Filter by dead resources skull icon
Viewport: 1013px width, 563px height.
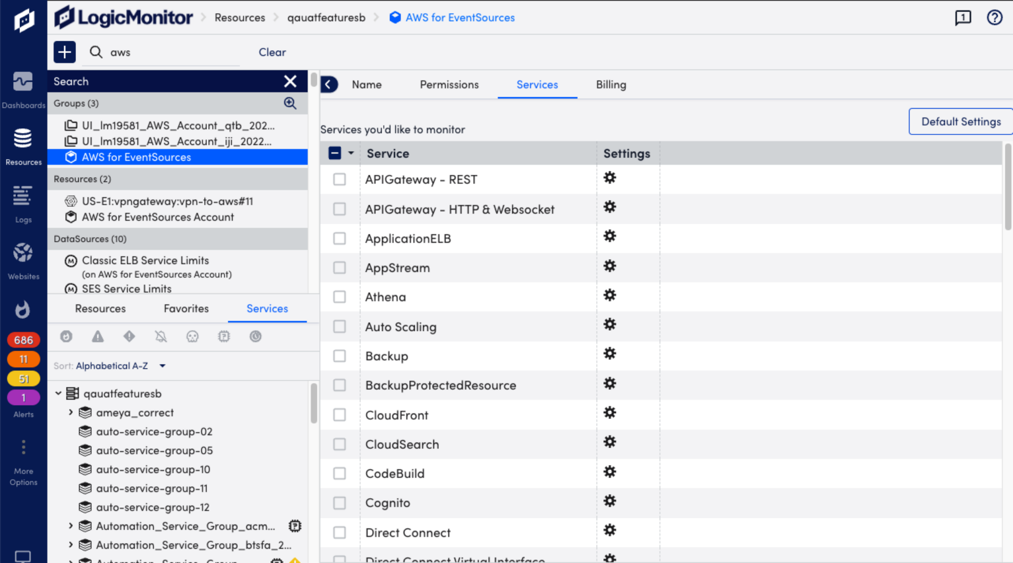[192, 337]
